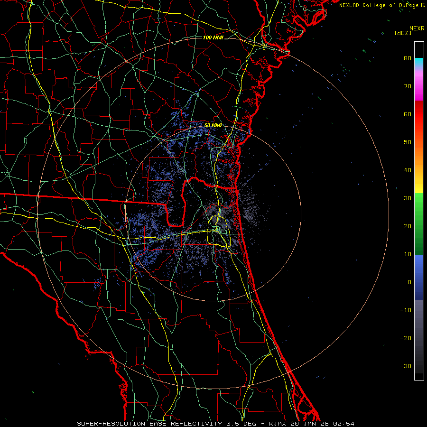Click the 30 value on the dBZ scale

pyautogui.click(x=408, y=198)
